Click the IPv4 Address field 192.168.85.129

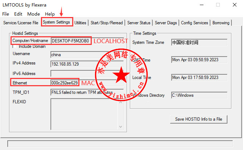[x=87, y=64]
